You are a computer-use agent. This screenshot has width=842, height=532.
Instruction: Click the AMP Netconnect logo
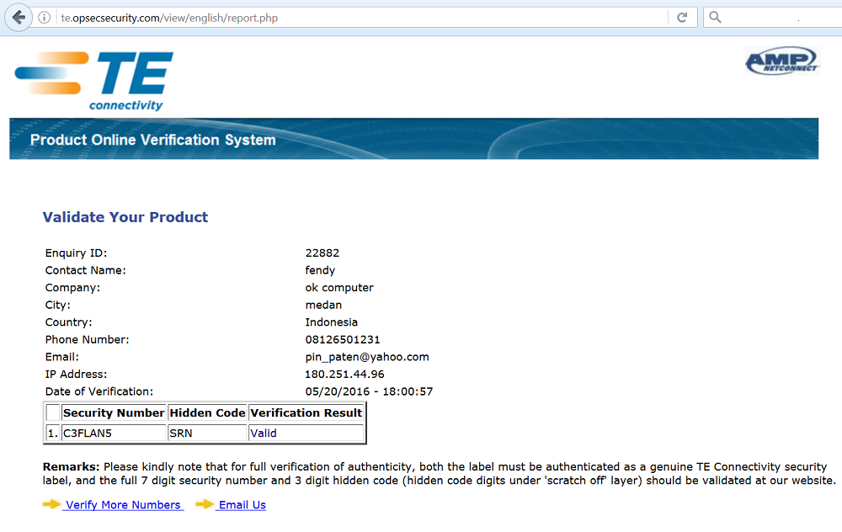click(781, 62)
